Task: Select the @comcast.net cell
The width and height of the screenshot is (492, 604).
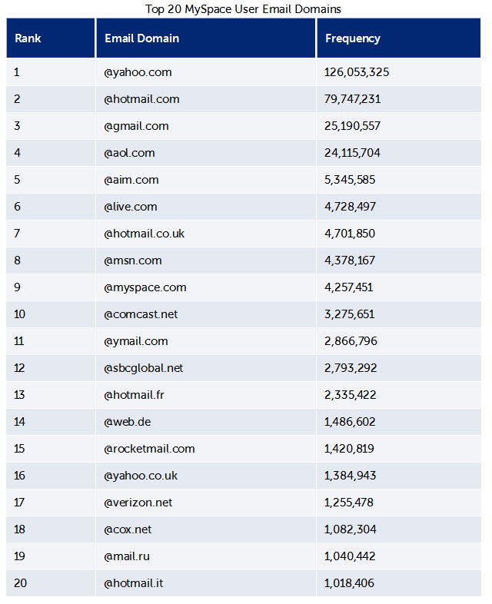Action: pos(141,314)
